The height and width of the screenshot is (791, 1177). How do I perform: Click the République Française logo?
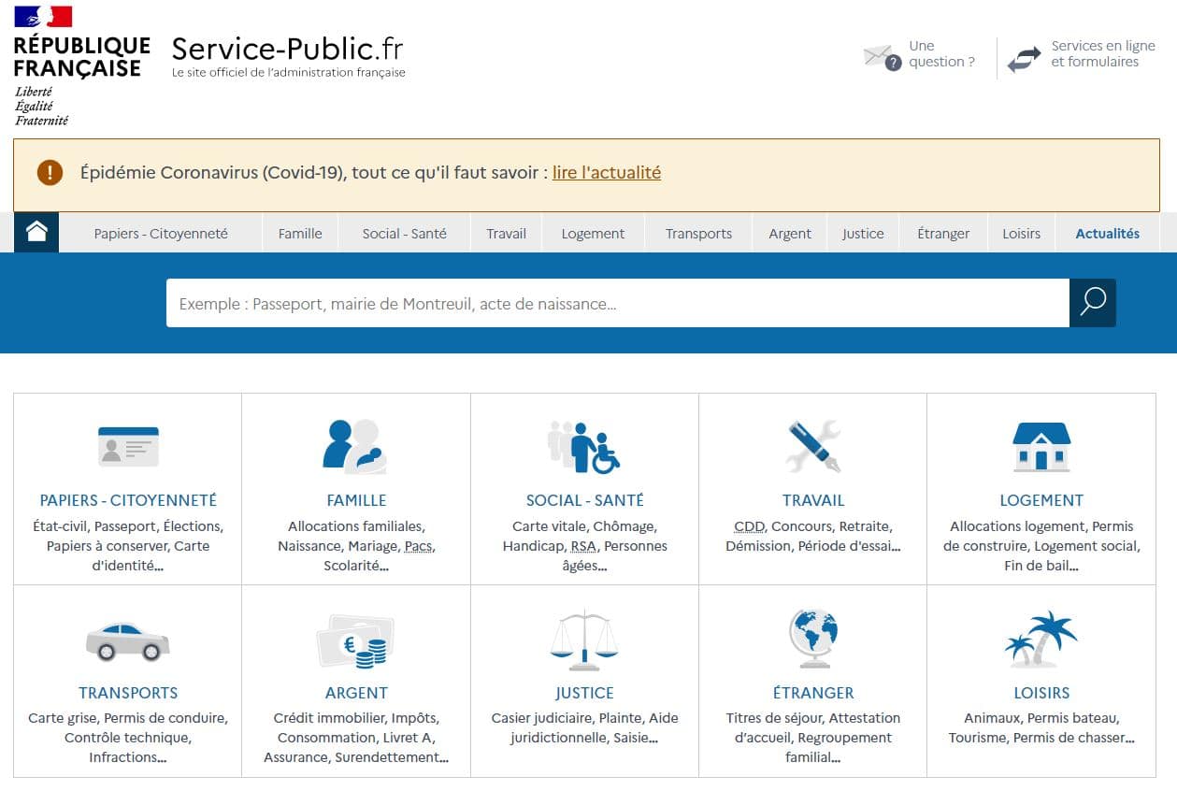pyautogui.click(x=81, y=65)
